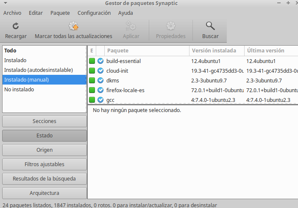Open window menu arrow in title bar
The width and height of the screenshot is (298, 208).
coord(6,3)
